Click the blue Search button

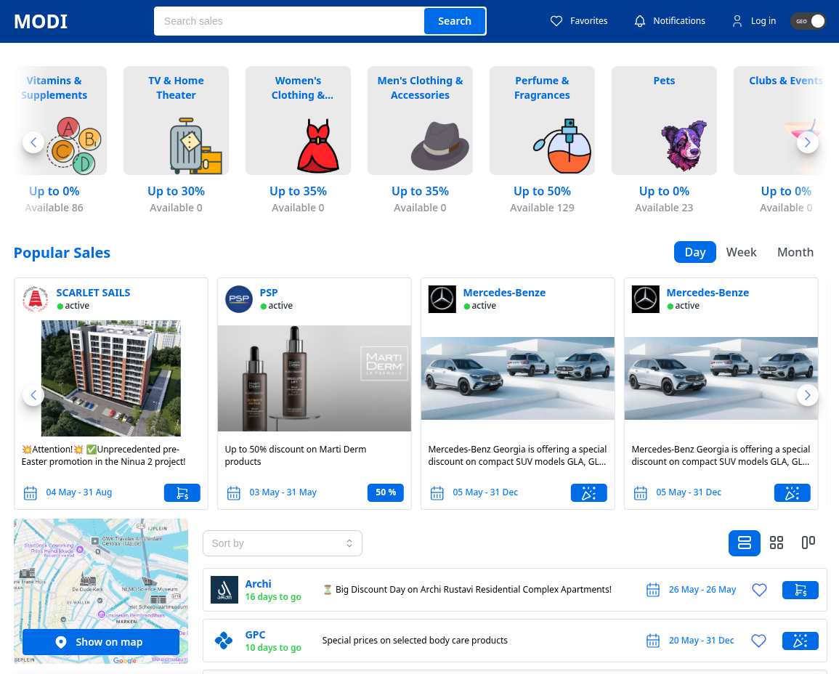tap(455, 21)
